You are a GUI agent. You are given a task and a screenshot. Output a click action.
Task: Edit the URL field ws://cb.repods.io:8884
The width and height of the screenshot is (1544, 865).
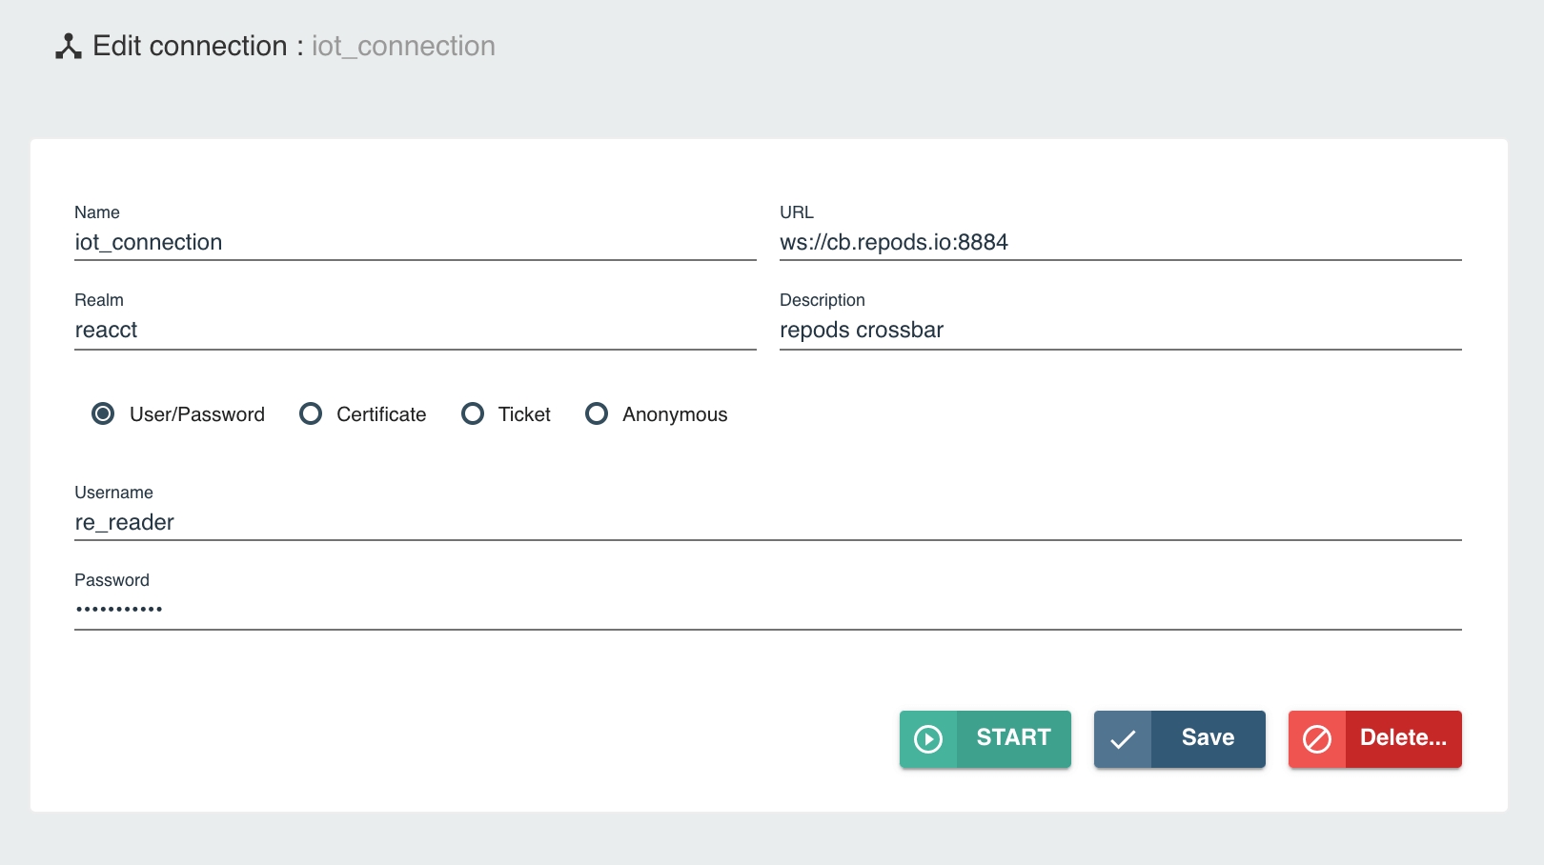[x=1120, y=243]
